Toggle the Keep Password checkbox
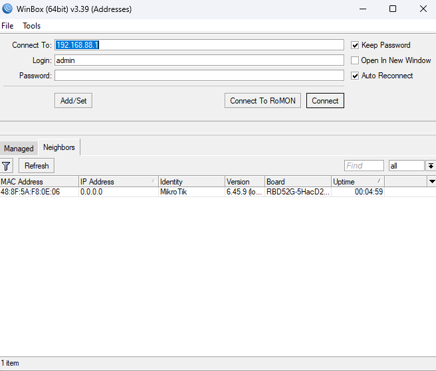436x371 pixels. click(x=355, y=45)
